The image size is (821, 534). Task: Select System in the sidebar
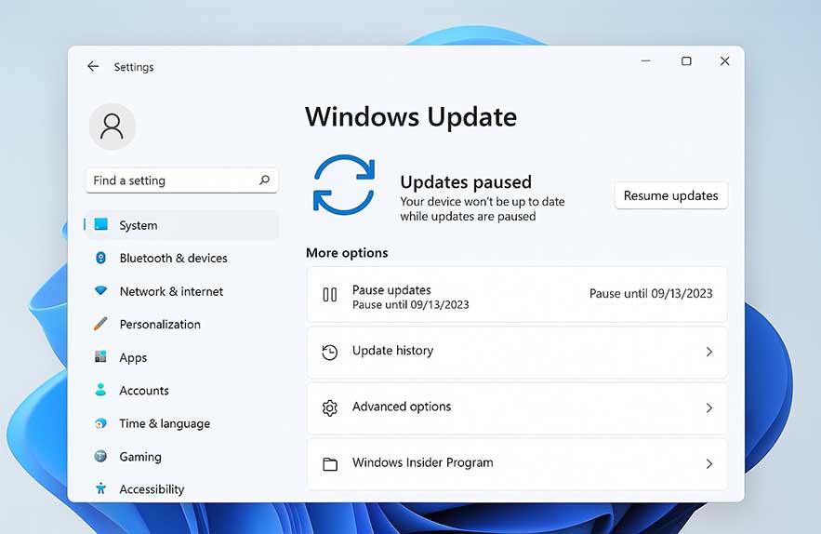181,225
